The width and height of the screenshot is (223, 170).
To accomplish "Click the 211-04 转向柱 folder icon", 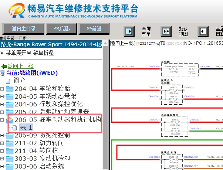I will [10, 151].
